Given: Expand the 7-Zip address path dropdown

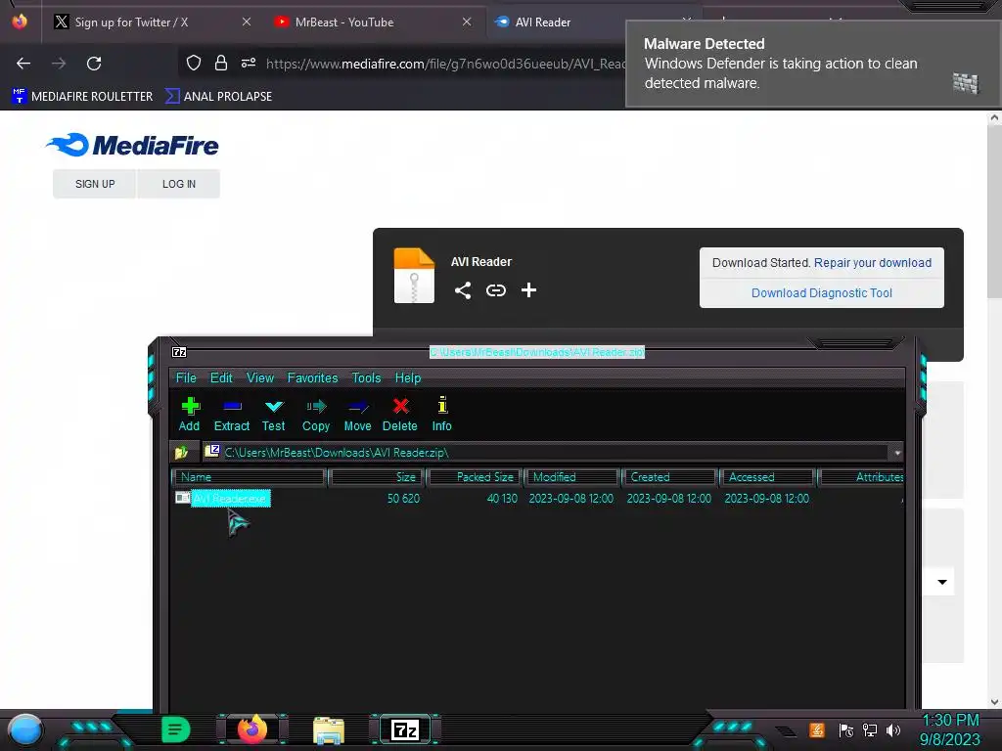Looking at the screenshot, I should point(897,453).
